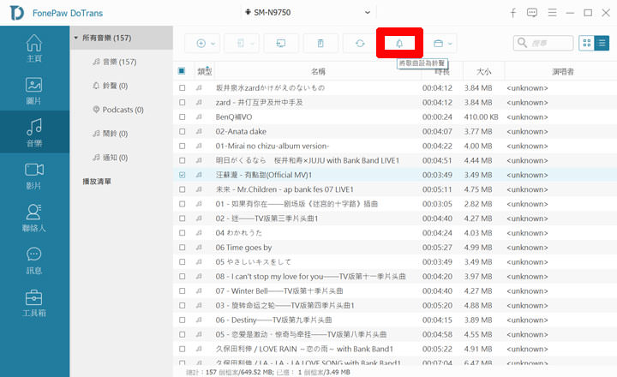Sort by 類型 column header

[205, 71]
